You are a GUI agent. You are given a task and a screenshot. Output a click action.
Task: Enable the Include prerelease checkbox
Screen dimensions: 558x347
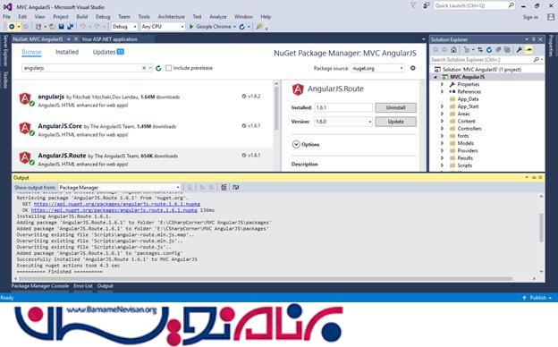coord(169,68)
